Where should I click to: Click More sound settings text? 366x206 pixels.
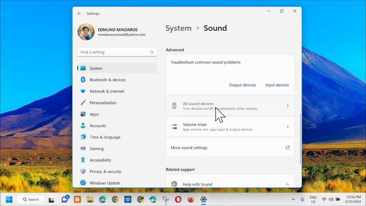(189, 148)
